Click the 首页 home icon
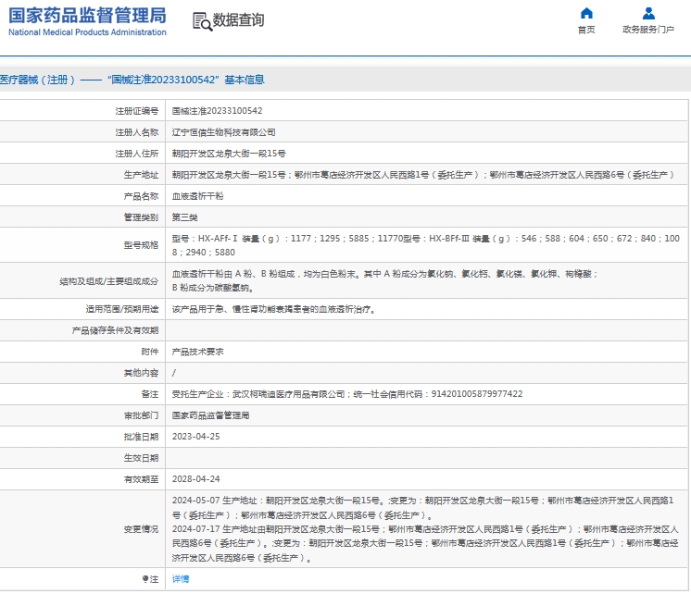The width and height of the screenshot is (691, 594). tap(586, 13)
